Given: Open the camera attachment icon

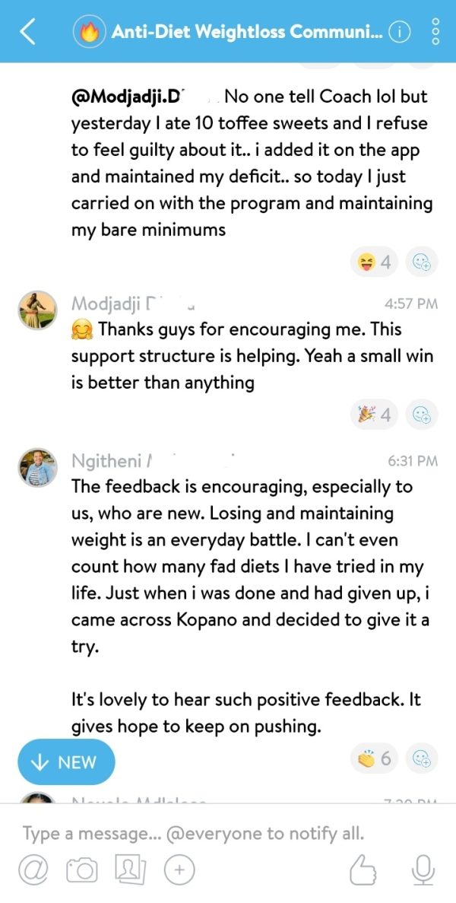Looking at the screenshot, I should [81, 870].
